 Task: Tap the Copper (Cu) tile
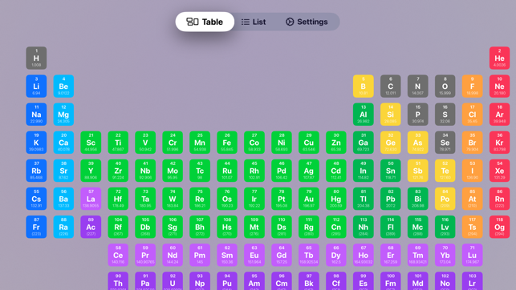coord(309,143)
